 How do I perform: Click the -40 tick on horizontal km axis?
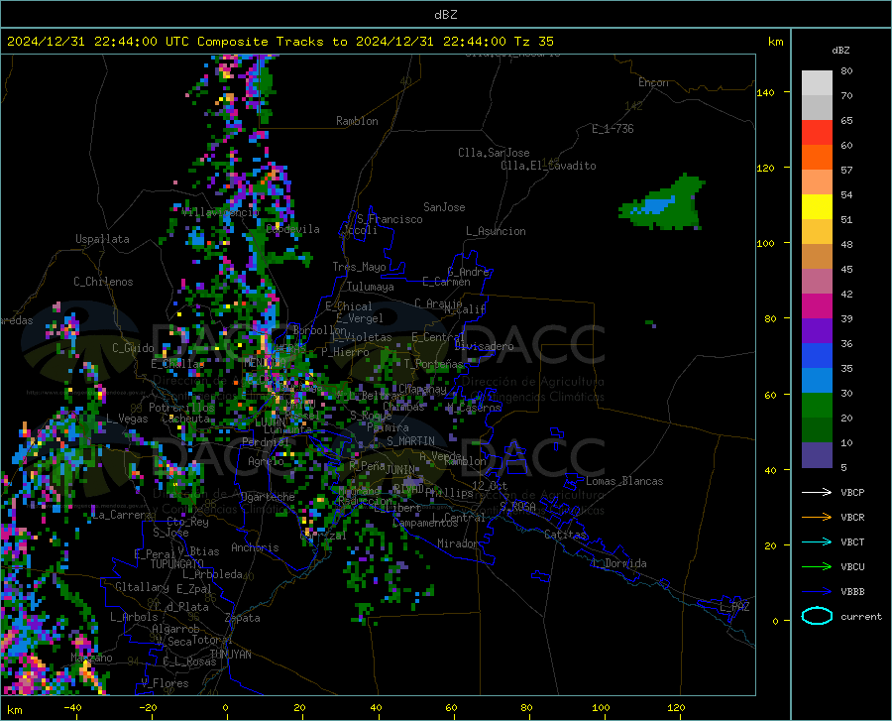coord(72,707)
